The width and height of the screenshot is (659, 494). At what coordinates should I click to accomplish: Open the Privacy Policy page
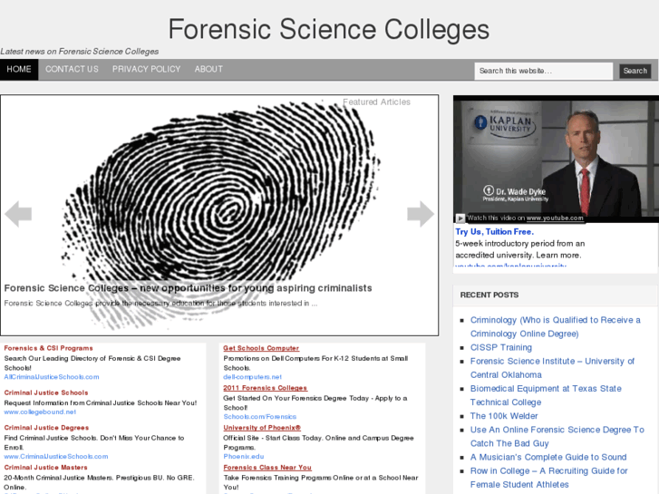click(146, 70)
